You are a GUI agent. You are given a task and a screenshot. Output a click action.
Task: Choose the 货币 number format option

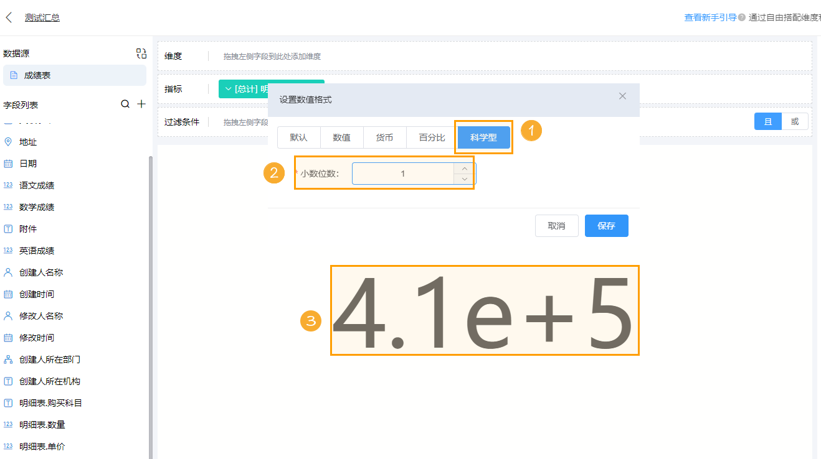tap(385, 137)
